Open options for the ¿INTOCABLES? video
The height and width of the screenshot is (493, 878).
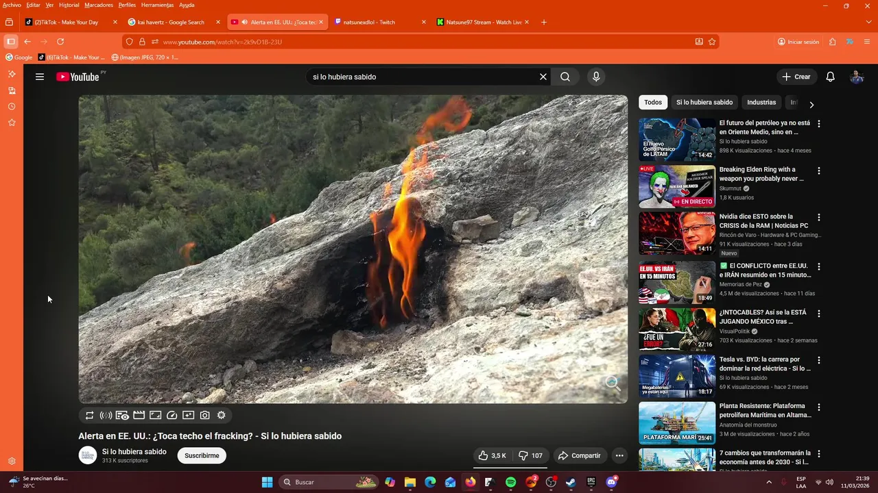point(818,314)
